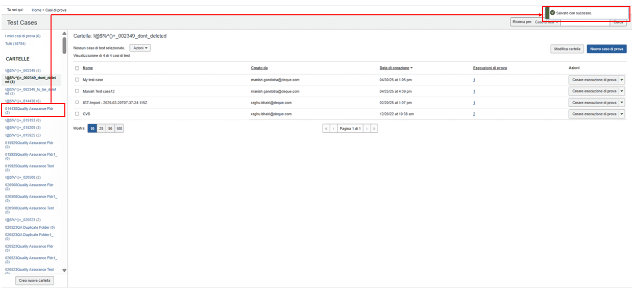Check the box for My test case
This screenshot has height=289, width=634.
point(77,80)
